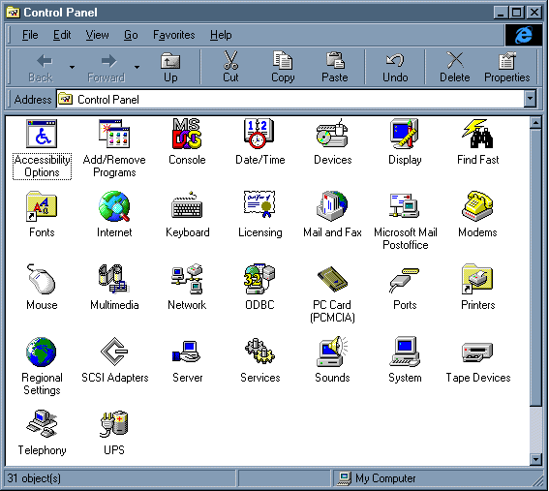The width and height of the screenshot is (549, 491).
Task: Select the System applet icon
Action: [405, 352]
